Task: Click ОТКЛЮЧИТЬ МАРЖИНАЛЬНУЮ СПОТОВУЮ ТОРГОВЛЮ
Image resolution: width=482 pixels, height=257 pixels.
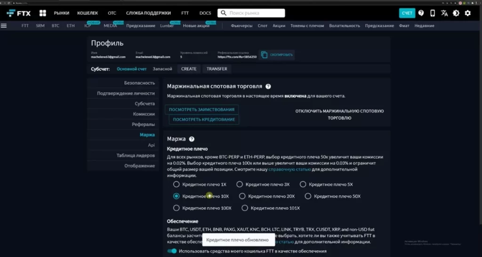Action: click(340, 115)
